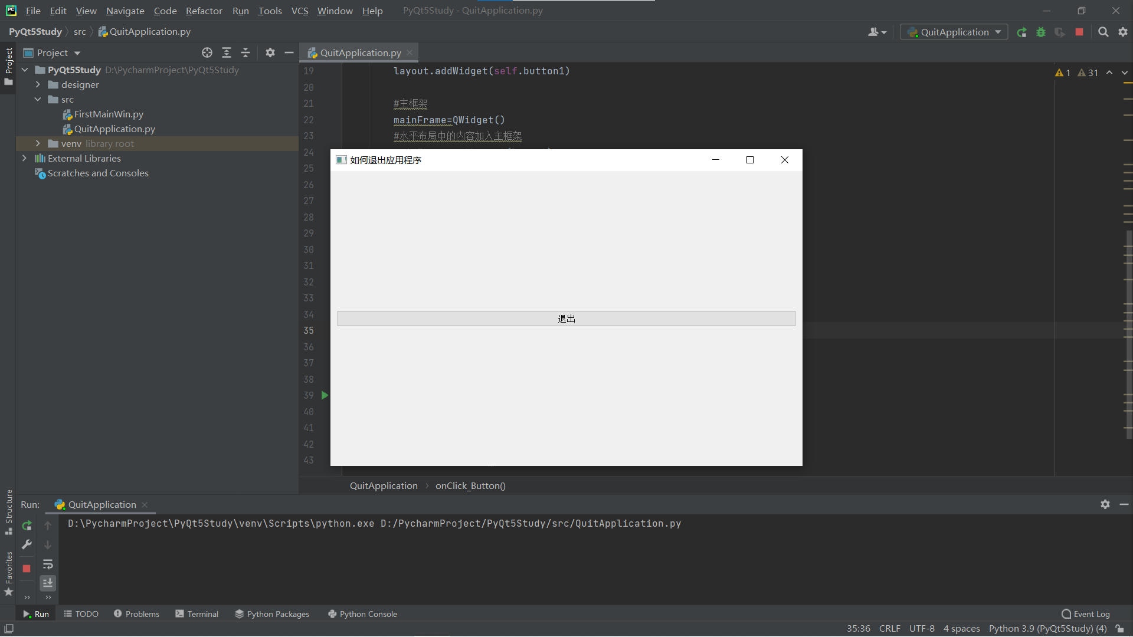Open the Event Log
Viewport: 1133px width, 637px height.
pos(1085,614)
